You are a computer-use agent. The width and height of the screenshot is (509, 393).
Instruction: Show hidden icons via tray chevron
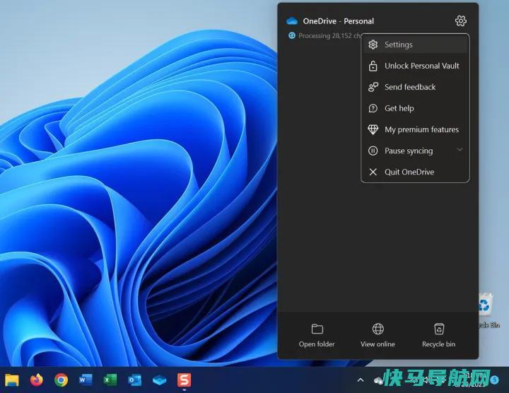(x=361, y=380)
